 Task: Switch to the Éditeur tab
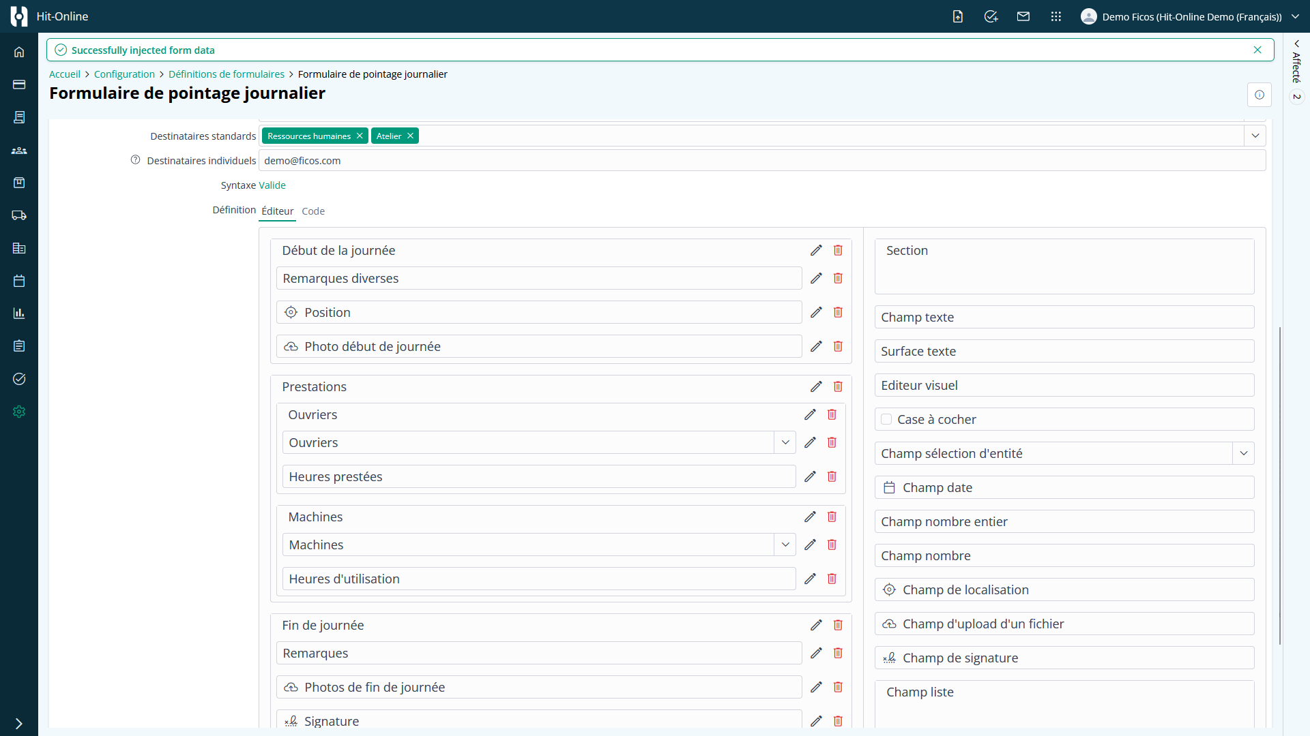click(x=278, y=211)
